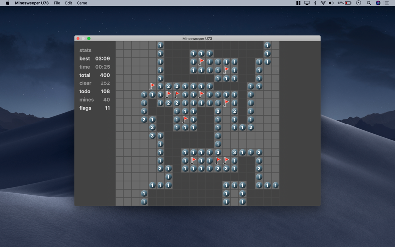The image size is (395, 247).
Task: Click the green zoom window button
Action: (x=89, y=39)
